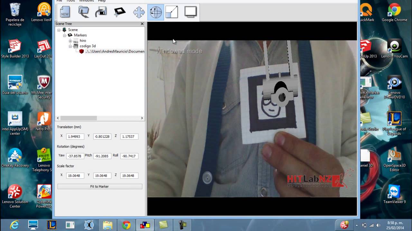
Task: Click the Translation Y input field
Action: click(102, 136)
